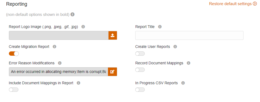The height and width of the screenshot is (102, 260).
Task: Click info icon beside Create User Reports
Action: tap(175, 47)
